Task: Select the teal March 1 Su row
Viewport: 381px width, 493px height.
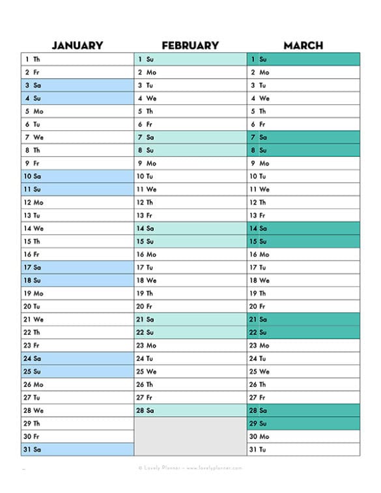Action: pyautogui.click(x=303, y=59)
